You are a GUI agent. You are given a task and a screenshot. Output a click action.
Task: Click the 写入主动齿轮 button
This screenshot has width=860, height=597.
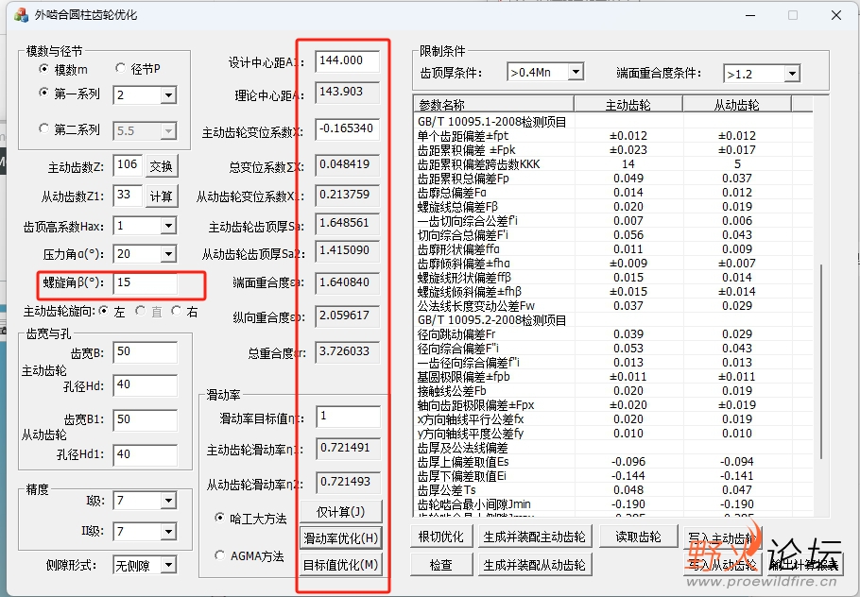point(723,537)
